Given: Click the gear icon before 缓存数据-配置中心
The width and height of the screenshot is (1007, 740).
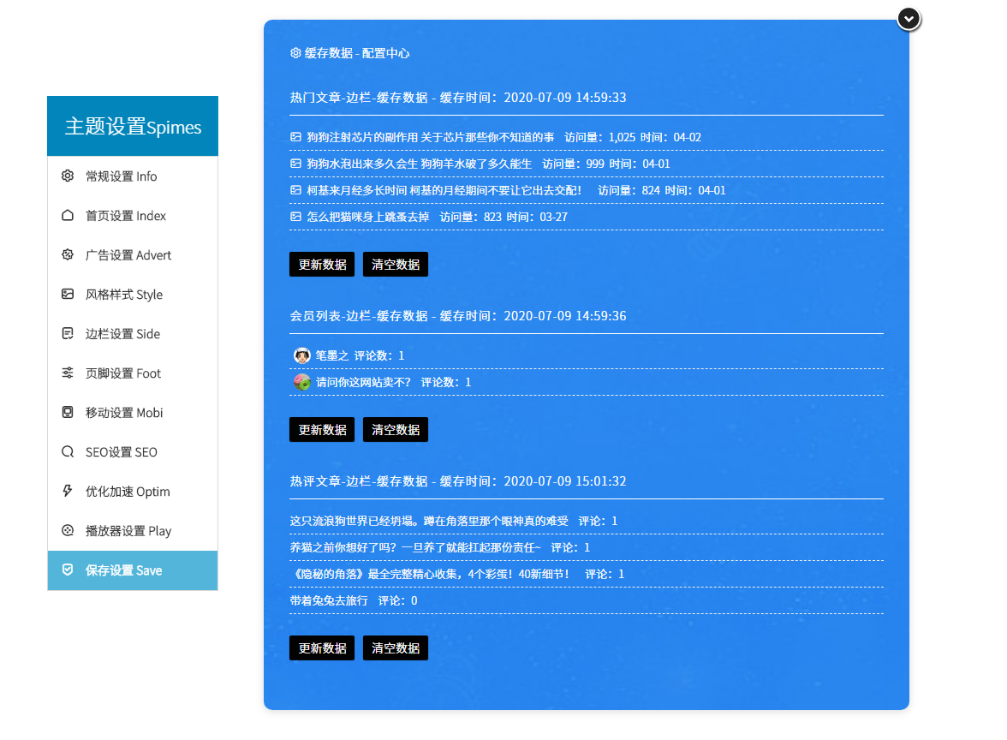Looking at the screenshot, I should 294,52.
